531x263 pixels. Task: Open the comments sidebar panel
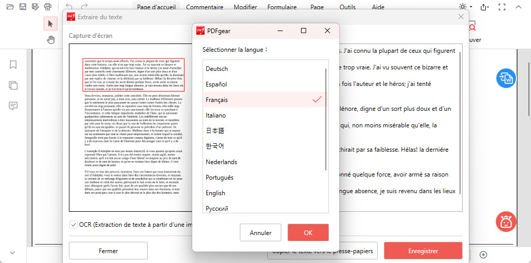click(x=13, y=106)
